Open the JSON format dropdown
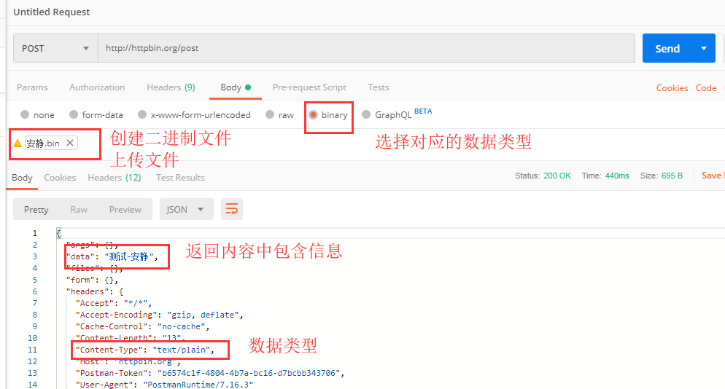Screen dimensions: 725x389 coord(186,209)
